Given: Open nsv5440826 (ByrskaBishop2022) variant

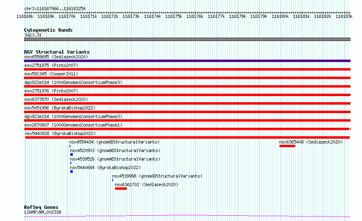Looking at the screenshot, I should (60, 133).
